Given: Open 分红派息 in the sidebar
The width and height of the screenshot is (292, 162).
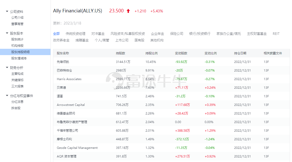Looking at the screenshot, I should 17,102.
